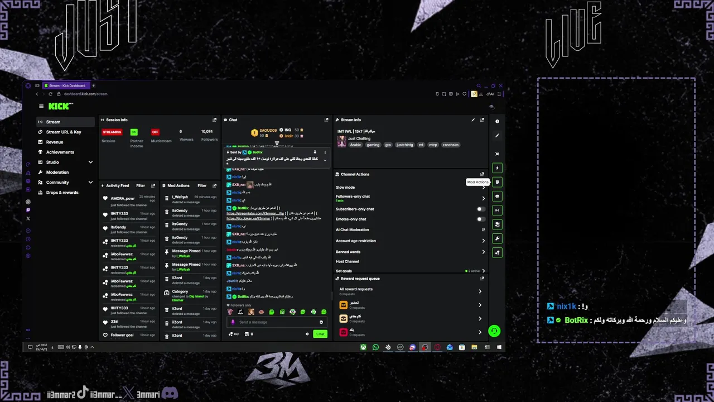Open the Kick hamburger menu
714x402 pixels.
point(41,106)
